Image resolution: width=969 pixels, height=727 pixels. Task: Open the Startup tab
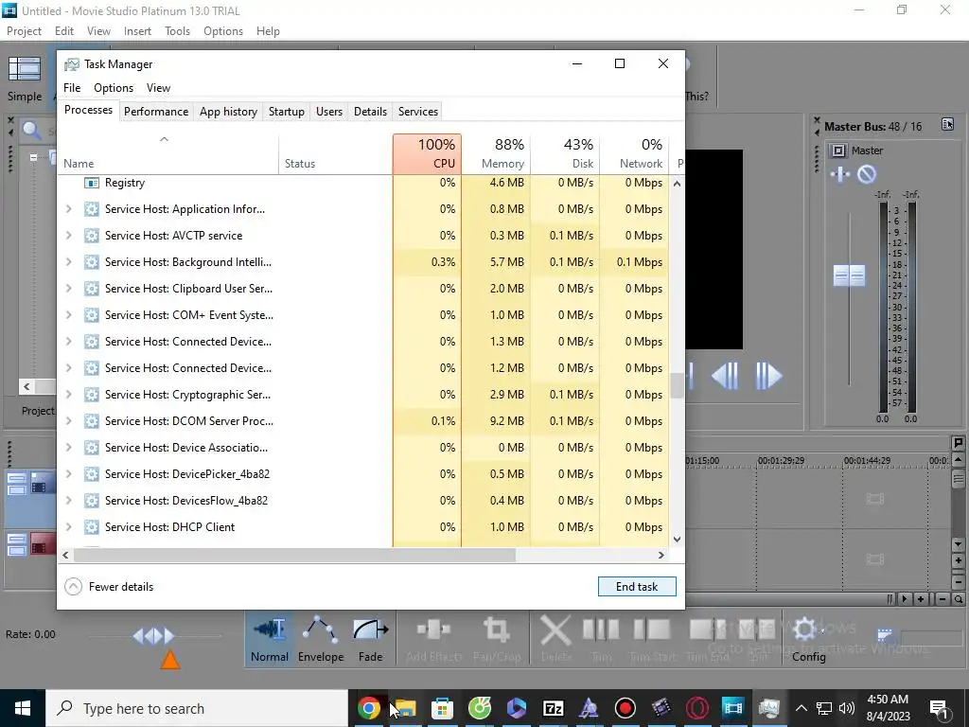click(x=286, y=112)
